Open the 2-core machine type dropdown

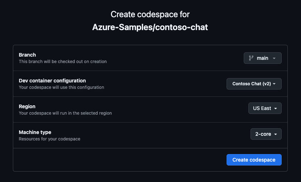[x=266, y=134]
